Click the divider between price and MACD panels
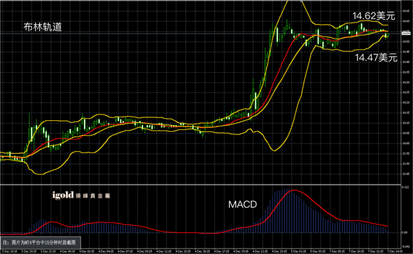This screenshot has width=413, height=254. click(200, 185)
